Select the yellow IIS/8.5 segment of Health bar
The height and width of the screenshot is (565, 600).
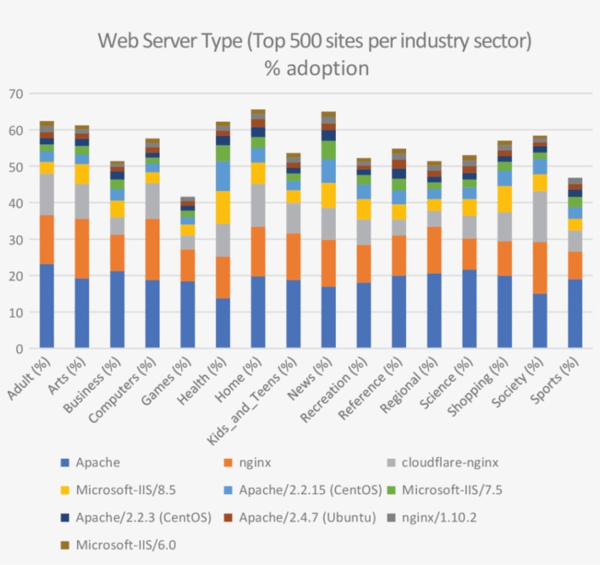click(x=222, y=207)
